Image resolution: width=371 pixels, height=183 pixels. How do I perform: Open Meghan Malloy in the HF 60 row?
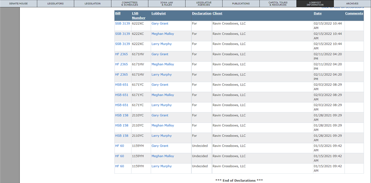[163, 156]
